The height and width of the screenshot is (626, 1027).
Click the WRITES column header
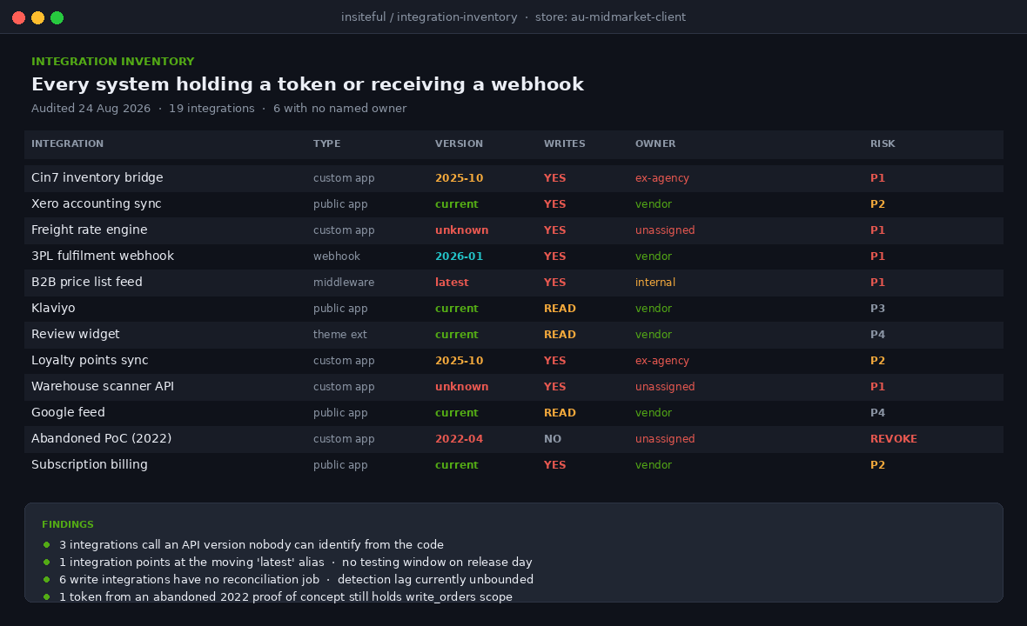pyautogui.click(x=565, y=144)
